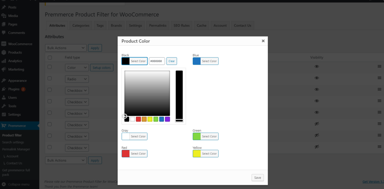Viewport: 384px width, 189px height.
Task: Click the Collapse menu icon
Action: [4, 185]
